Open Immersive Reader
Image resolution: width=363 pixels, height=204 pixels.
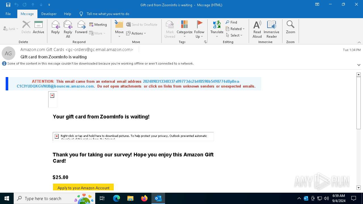(272, 29)
